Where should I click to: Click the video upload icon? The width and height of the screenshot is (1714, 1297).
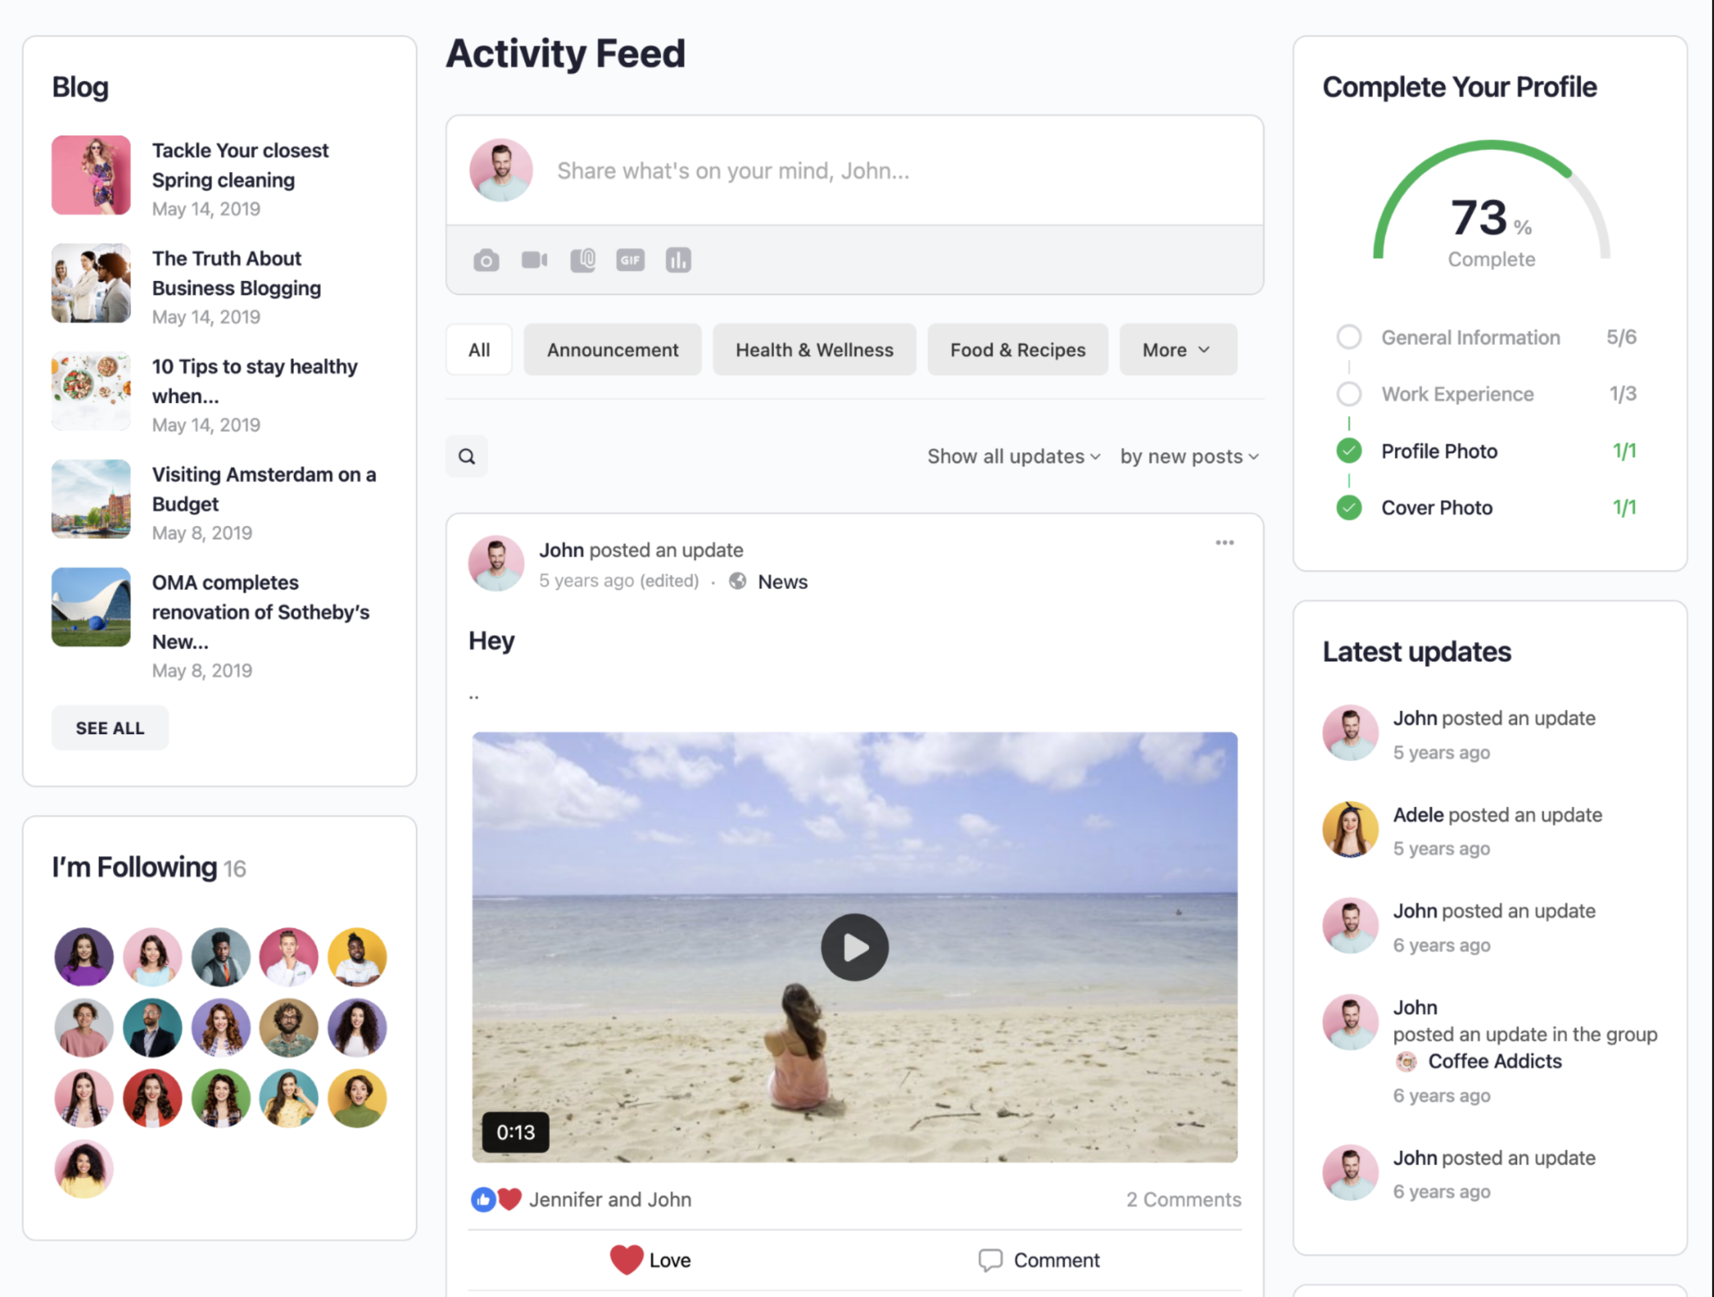(534, 260)
